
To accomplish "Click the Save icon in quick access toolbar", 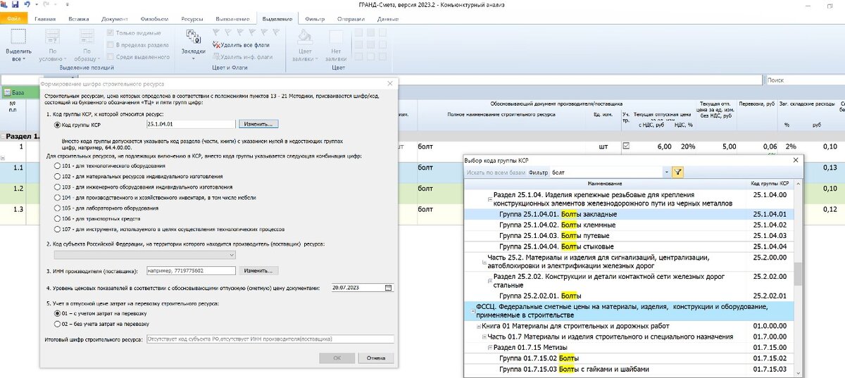I will coord(15,5).
